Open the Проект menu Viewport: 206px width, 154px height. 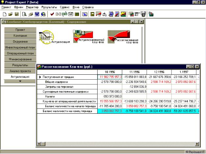[6, 7]
